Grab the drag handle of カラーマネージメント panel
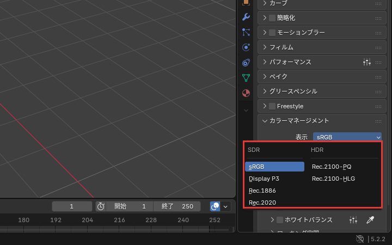Image resolution: width=392 pixels, height=245 pixels. [x=378, y=121]
